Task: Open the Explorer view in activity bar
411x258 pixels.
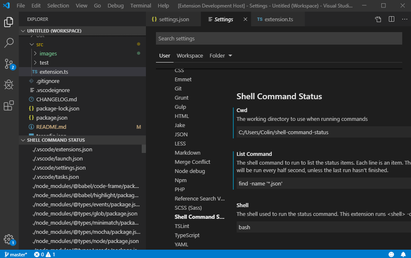Action: pyautogui.click(x=9, y=22)
